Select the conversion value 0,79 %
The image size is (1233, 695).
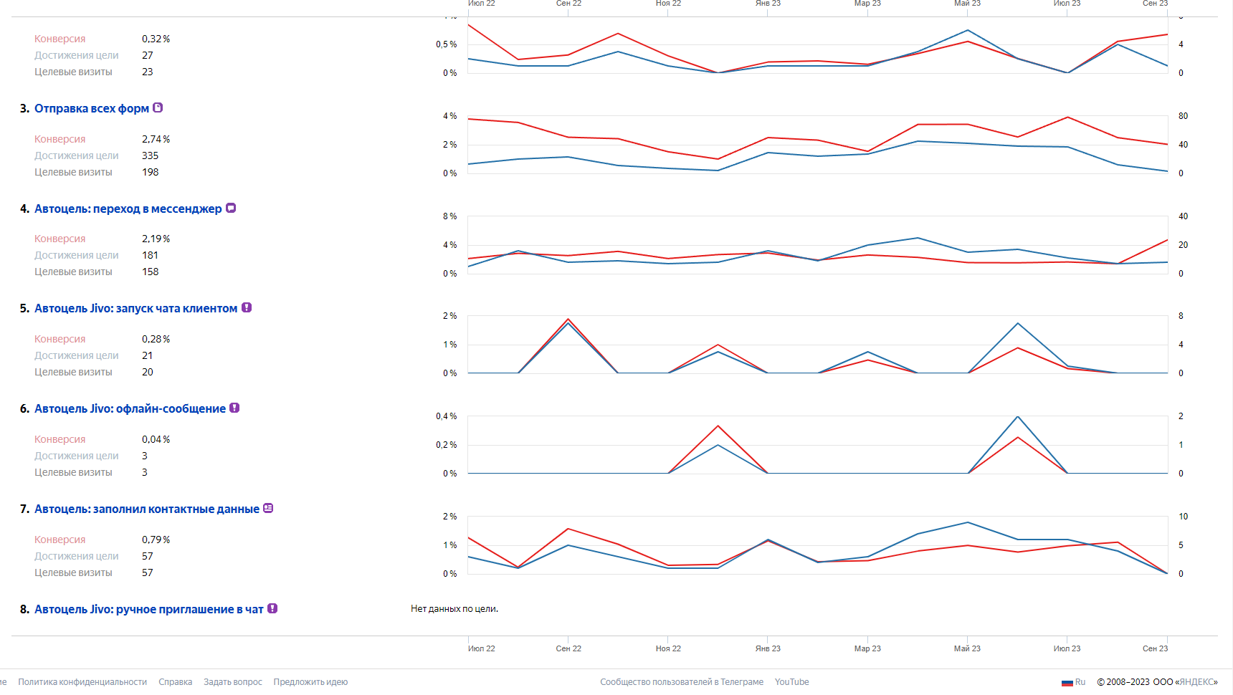coord(156,540)
